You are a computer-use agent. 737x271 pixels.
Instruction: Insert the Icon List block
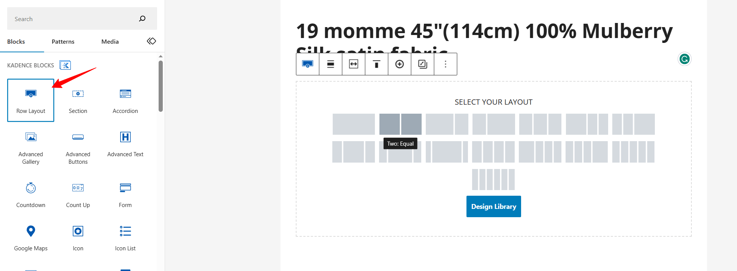click(125, 238)
